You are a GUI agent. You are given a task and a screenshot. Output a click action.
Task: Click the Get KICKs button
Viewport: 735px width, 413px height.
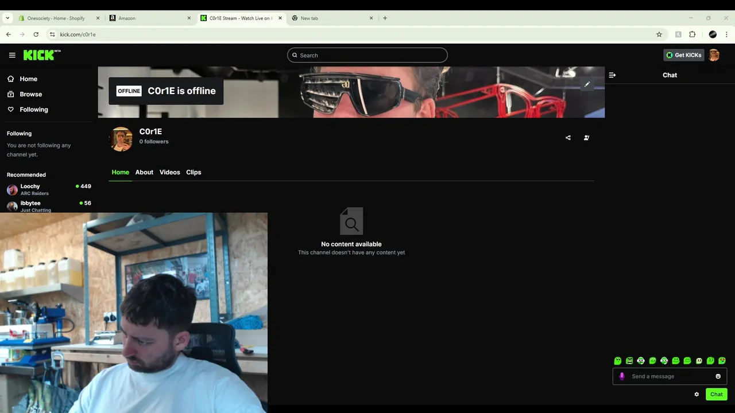[683, 55]
